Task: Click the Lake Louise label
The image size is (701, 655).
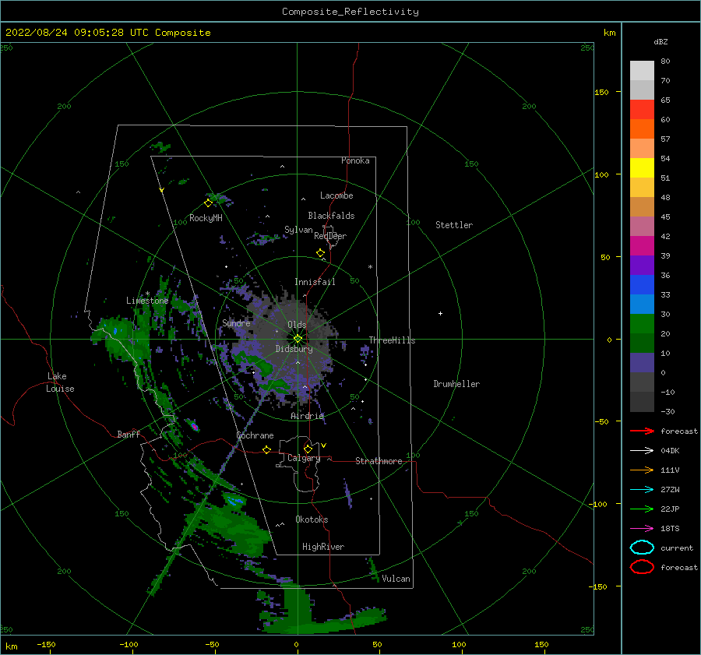Action: coord(60,382)
